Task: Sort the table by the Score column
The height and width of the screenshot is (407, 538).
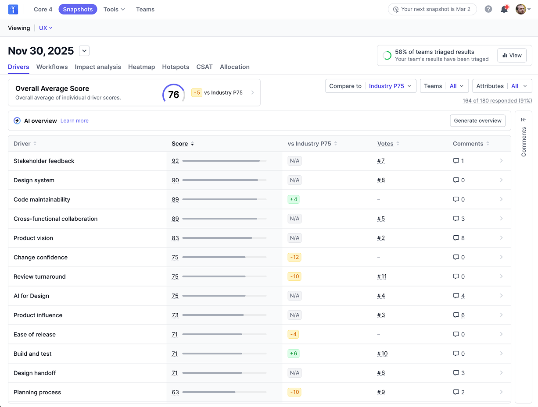Action: 183,144
